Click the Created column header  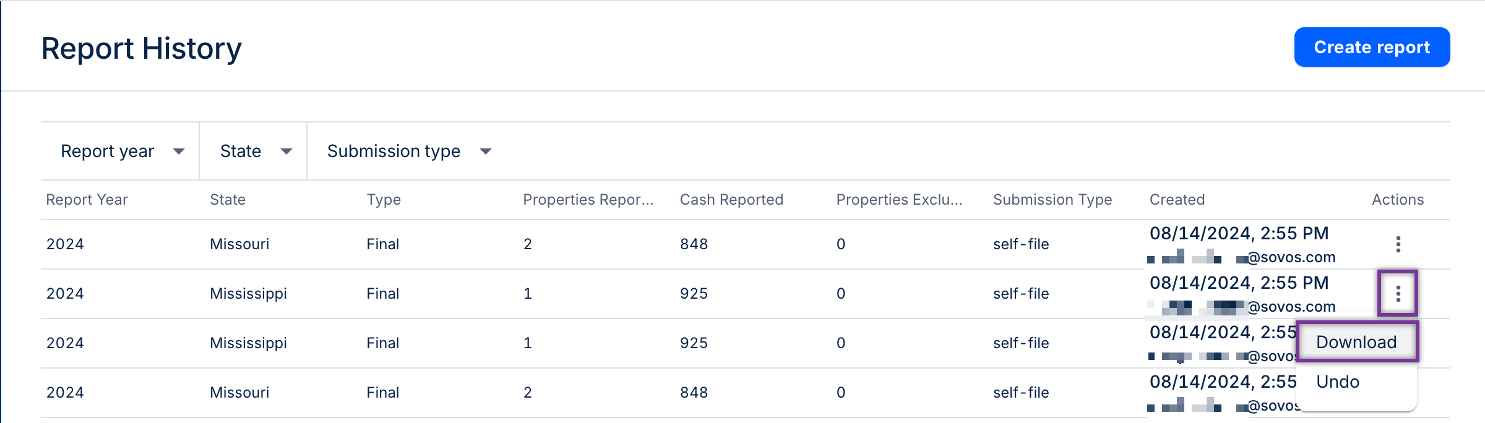[1177, 200]
